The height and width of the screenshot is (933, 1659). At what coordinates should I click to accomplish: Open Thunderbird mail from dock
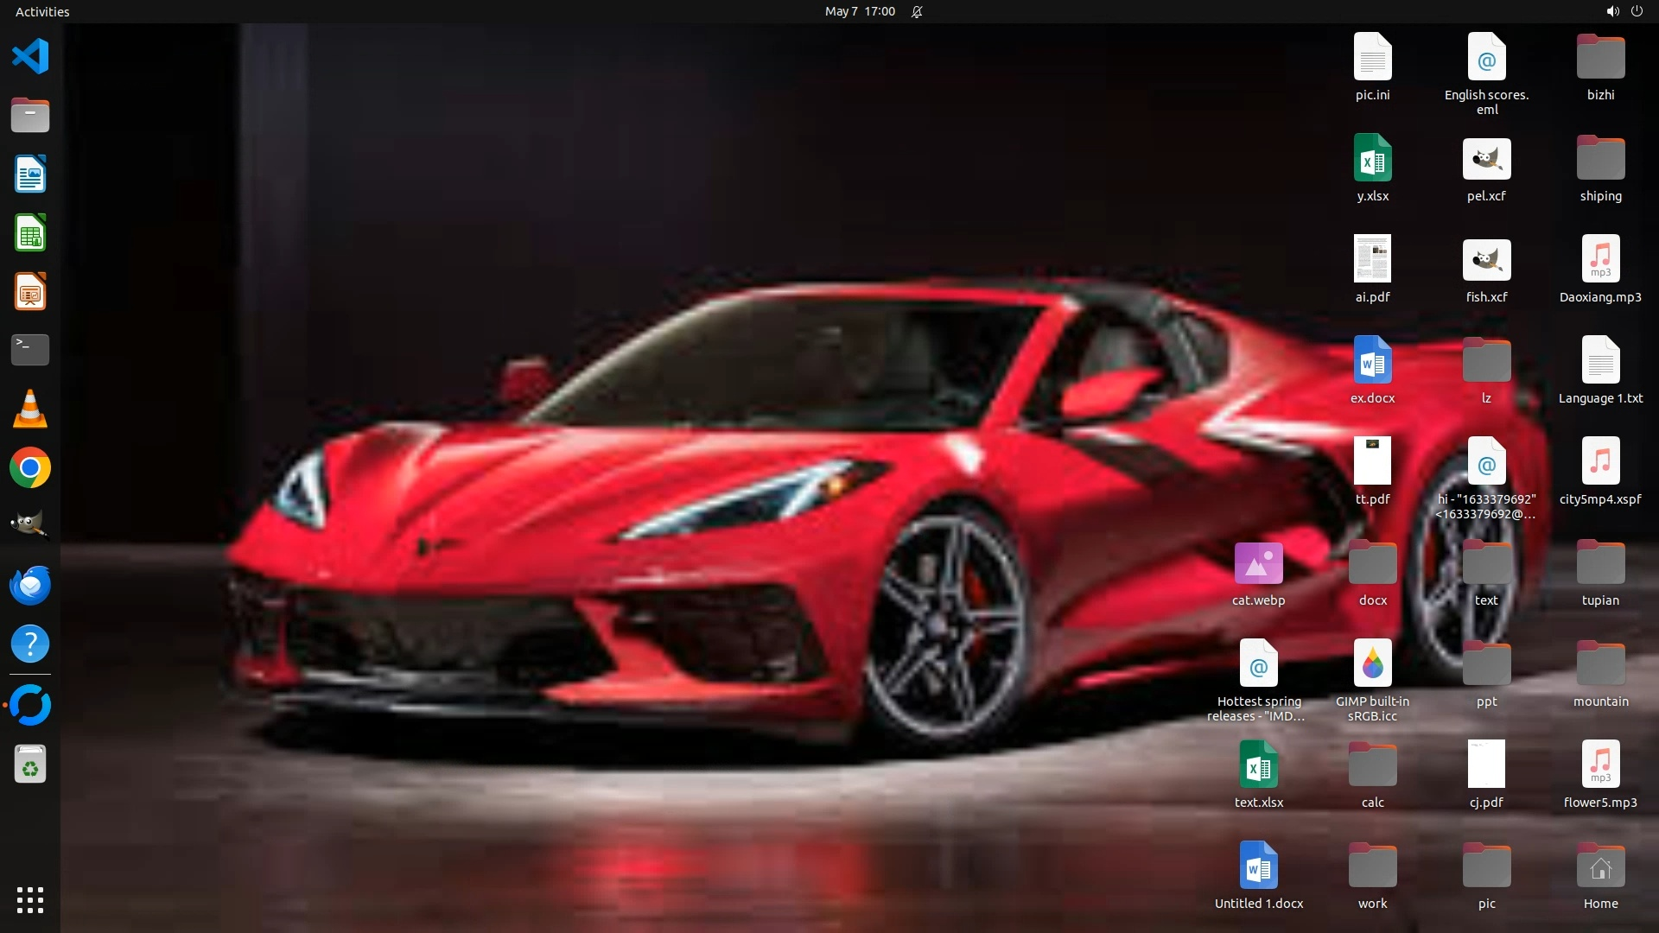[x=30, y=586]
